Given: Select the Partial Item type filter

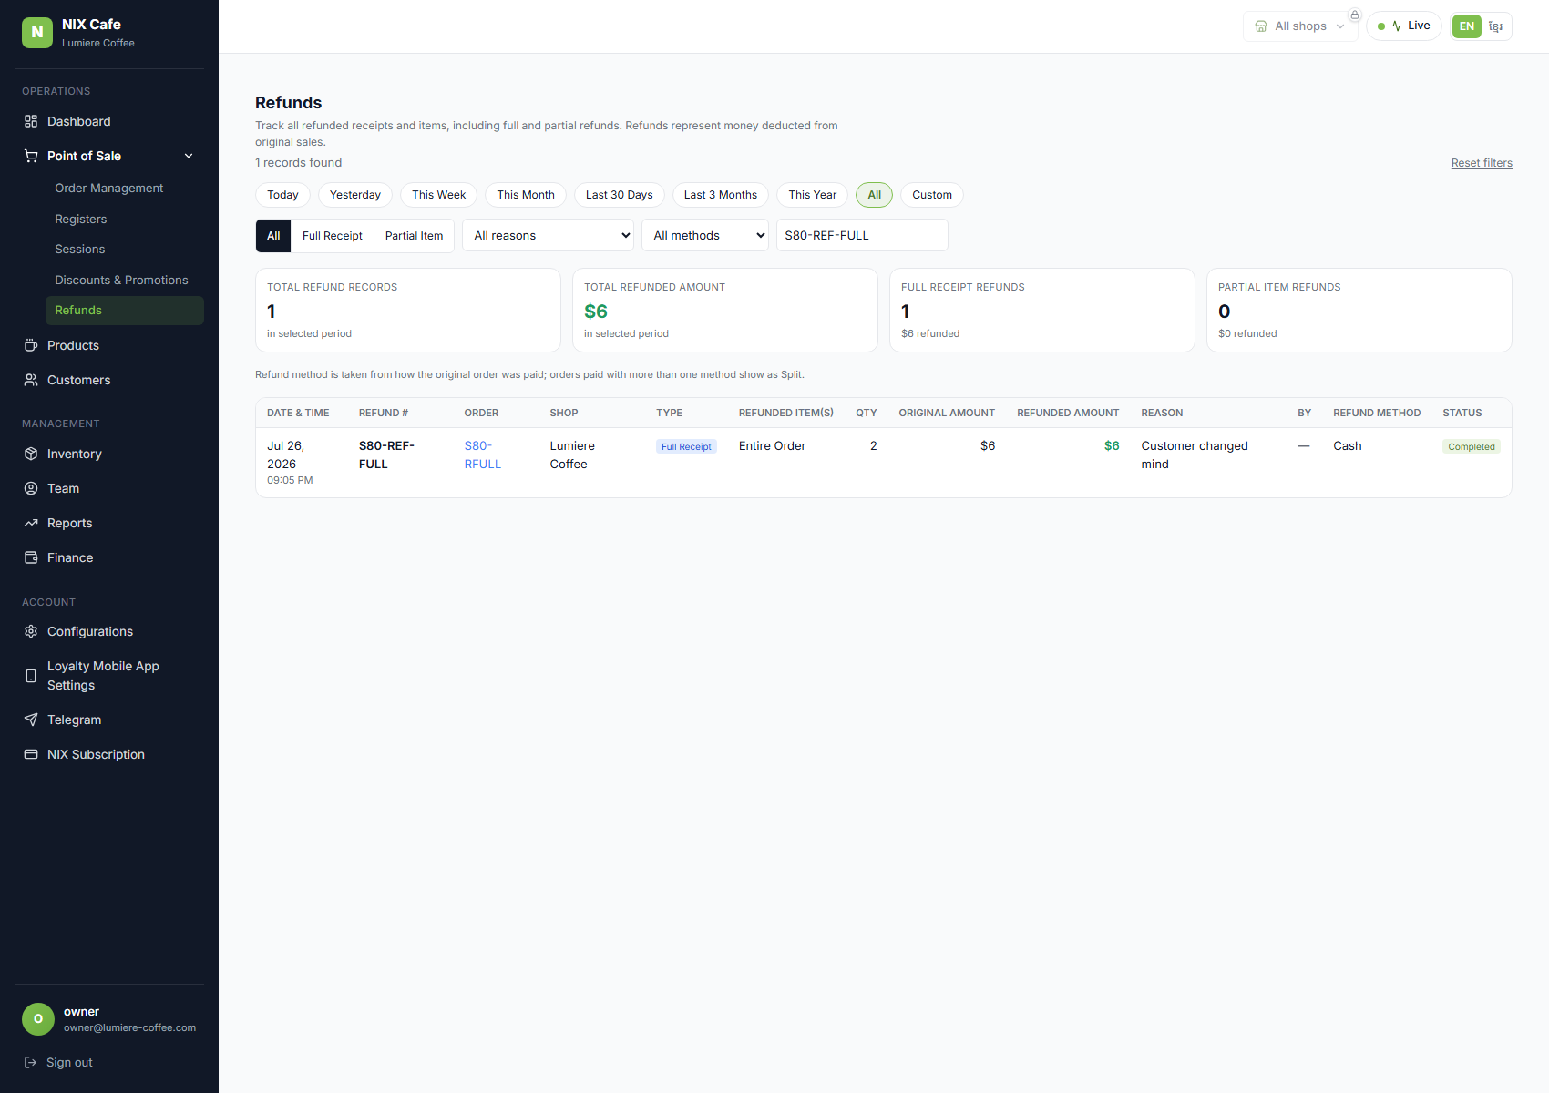Looking at the screenshot, I should point(414,236).
